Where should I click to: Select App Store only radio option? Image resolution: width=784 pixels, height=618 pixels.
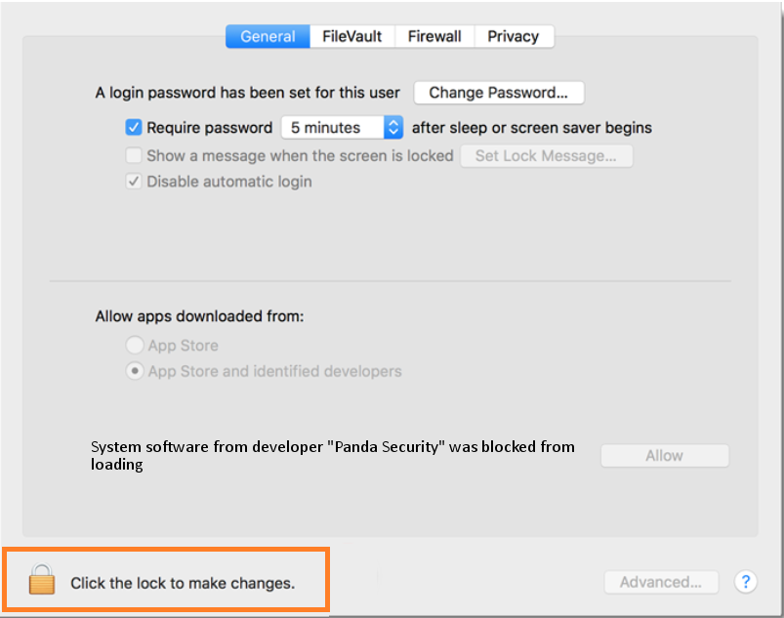135,345
